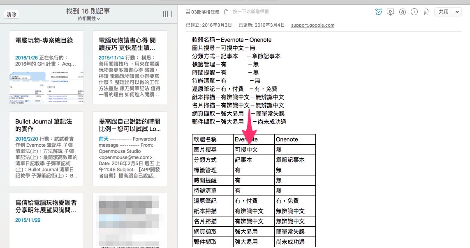
Task: Click table cell 名片掃描
Action: coord(213,221)
